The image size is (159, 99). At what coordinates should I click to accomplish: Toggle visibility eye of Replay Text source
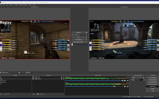(61, 77)
